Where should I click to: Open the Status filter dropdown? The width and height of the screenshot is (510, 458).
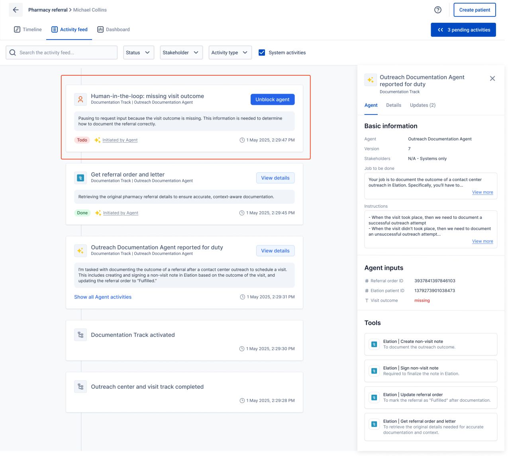click(x=139, y=53)
